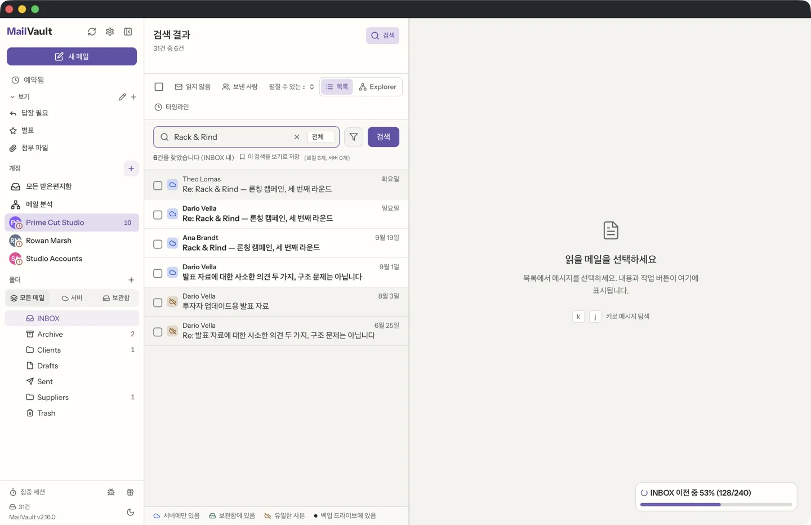811x525 pixels.
Task: Click INBOX migration progress bar
Action: click(716, 505)
